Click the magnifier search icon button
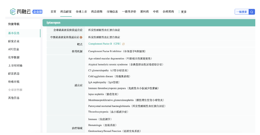This screenshot has width=260, height=135. click(252, 12)
